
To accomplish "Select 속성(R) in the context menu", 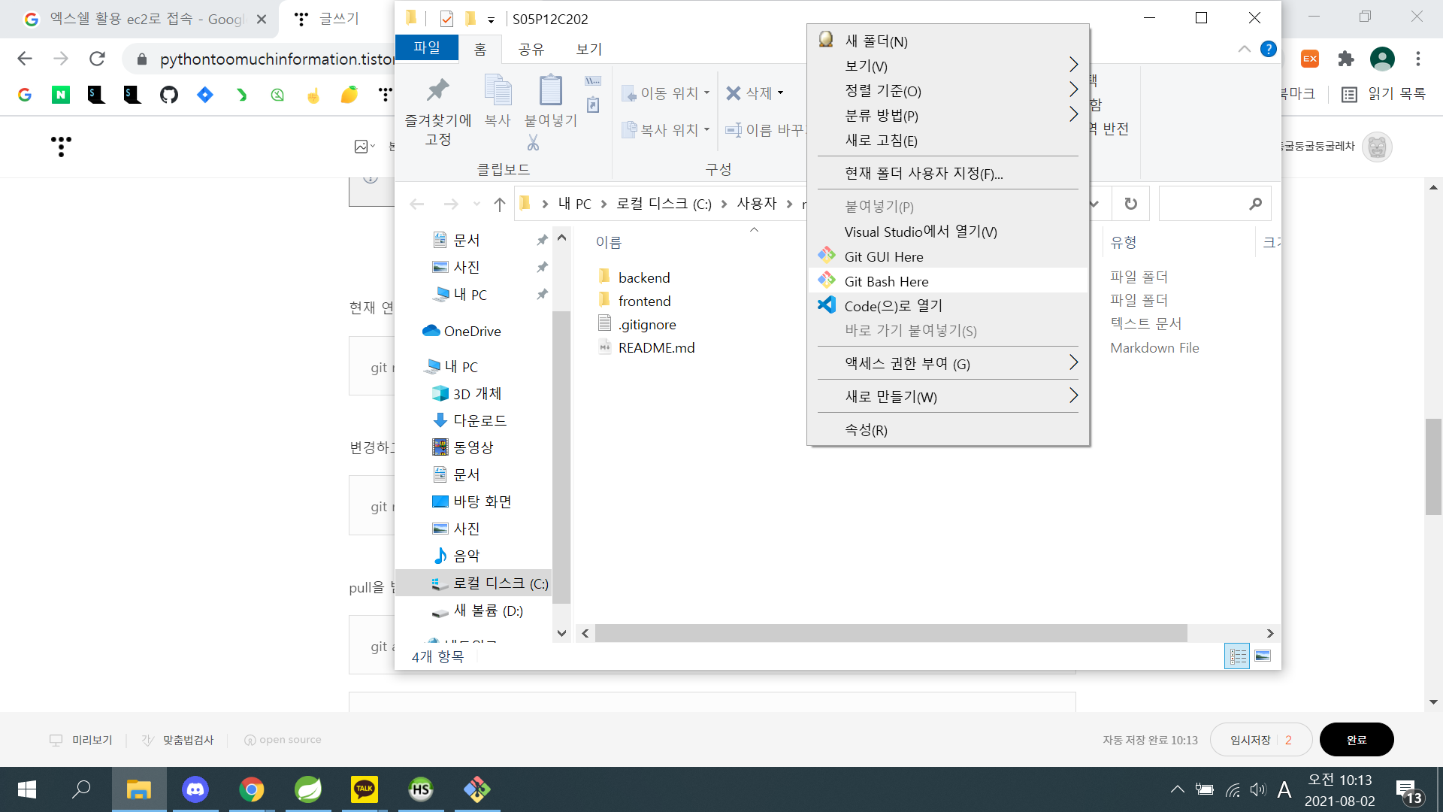I will [866, 430].
